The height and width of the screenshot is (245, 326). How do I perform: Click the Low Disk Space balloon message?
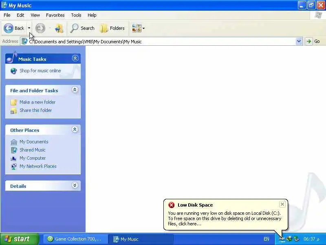coord(225,218)
